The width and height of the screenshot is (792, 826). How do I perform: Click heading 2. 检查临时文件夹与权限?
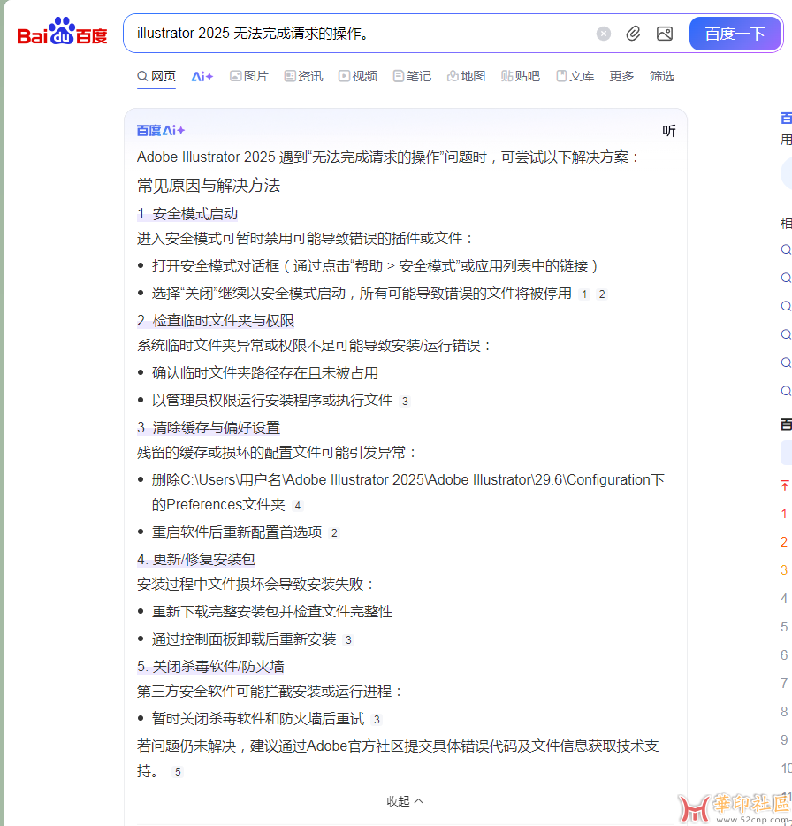216,321
